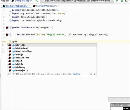130x110 pixels.
Task: Expand the import fold arrow near line 2
Action: click(10, 15)
